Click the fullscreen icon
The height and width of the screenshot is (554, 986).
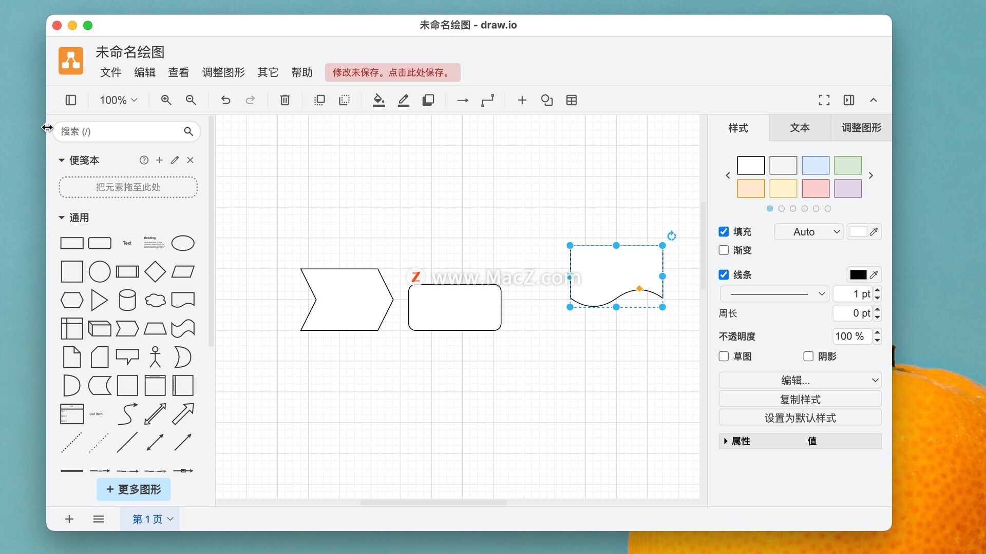(824, 100)
